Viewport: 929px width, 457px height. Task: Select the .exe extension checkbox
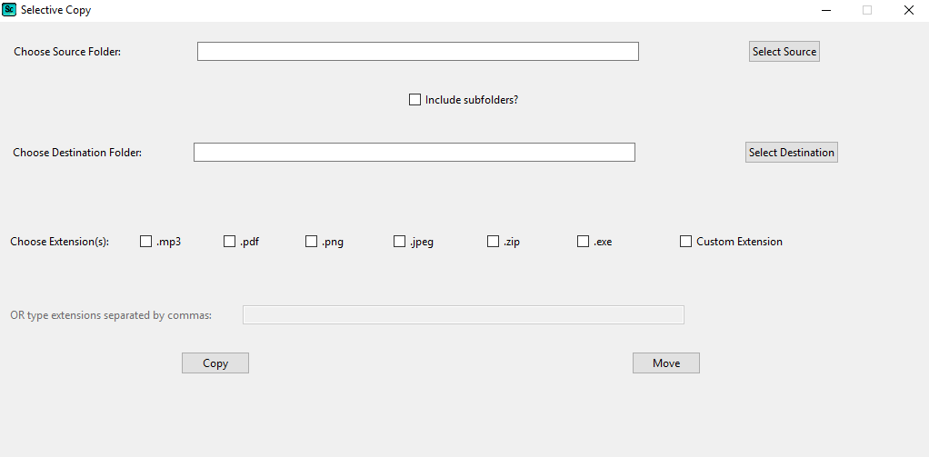[584, 242]
